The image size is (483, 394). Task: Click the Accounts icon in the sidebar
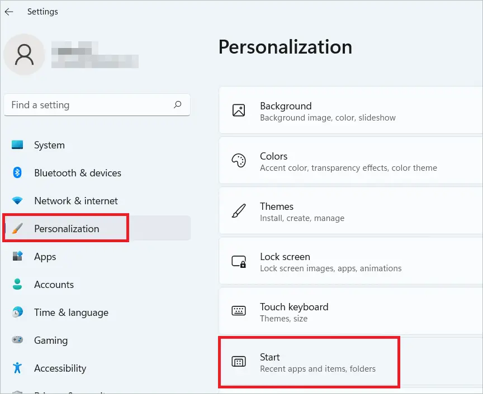click(x=18, y=285)
